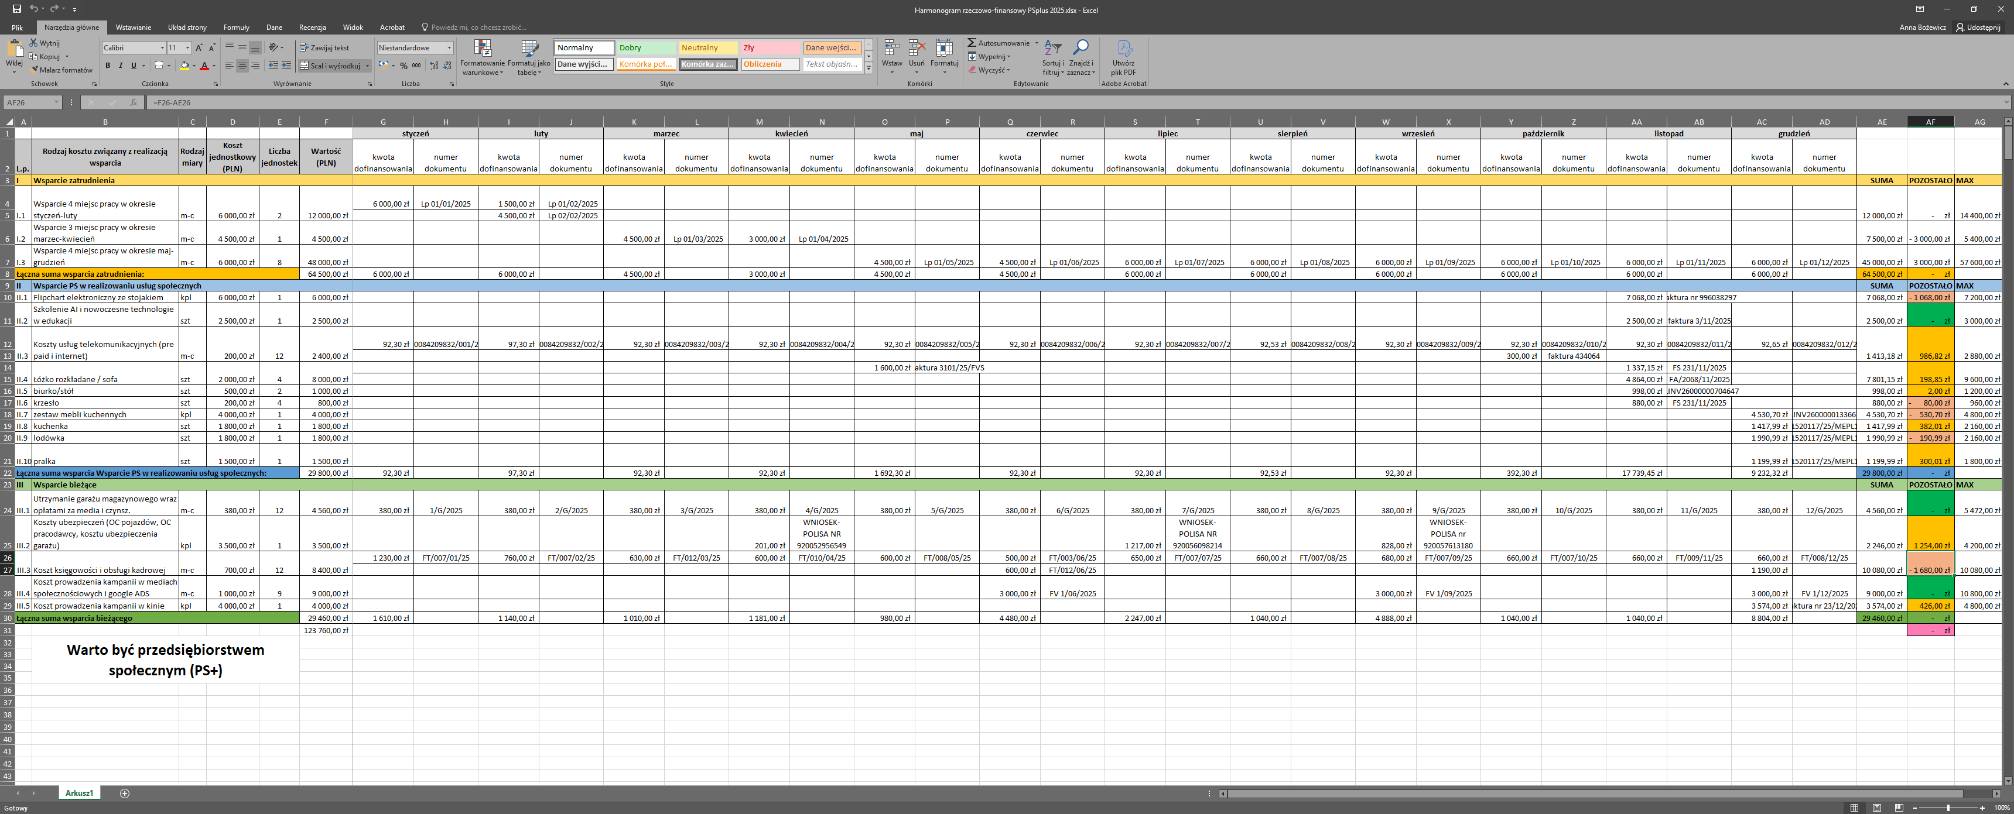The image size is (2014, 814).
Task: Switch to Wstawianie ribbon tab
Action: click(x=134, y=28)
